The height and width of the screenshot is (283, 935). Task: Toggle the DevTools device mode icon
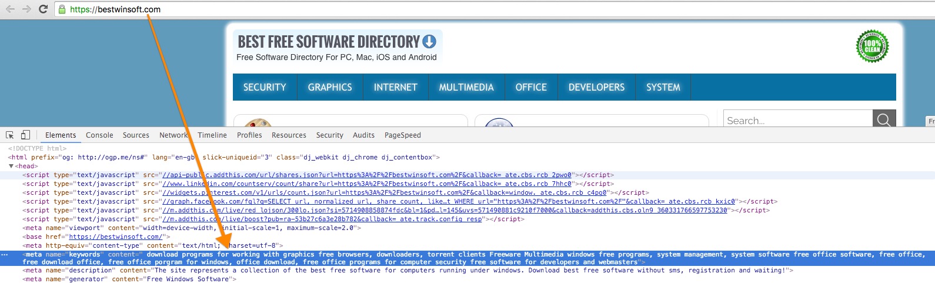tap(25, 135)
